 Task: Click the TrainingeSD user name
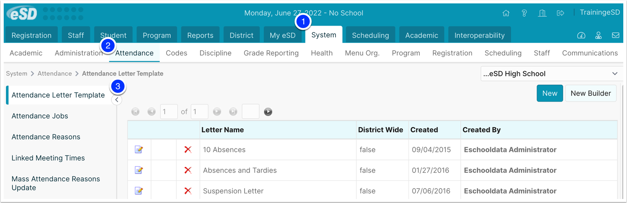(x=600, y=12)
